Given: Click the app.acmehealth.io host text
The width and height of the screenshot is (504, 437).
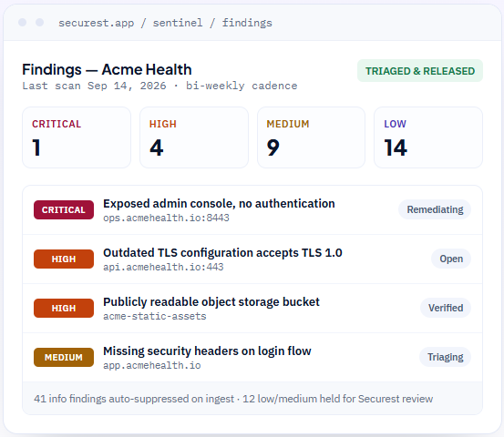Looking at the screenshot, I should pos(152,365).
